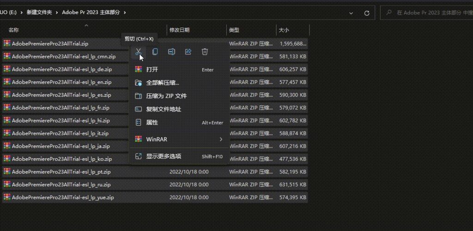
Task: Click WinRAR icon of the esl_lp_pt.zip file
Action: coord(7,172)
